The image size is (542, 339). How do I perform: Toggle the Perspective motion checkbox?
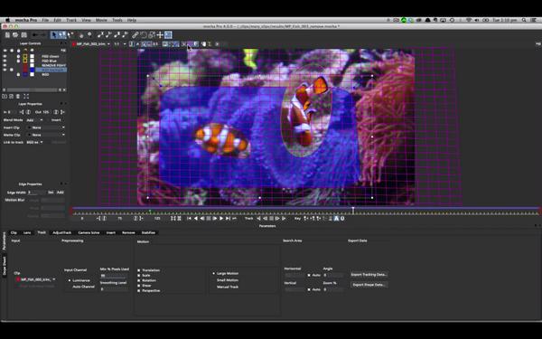(x=139, y=291)
